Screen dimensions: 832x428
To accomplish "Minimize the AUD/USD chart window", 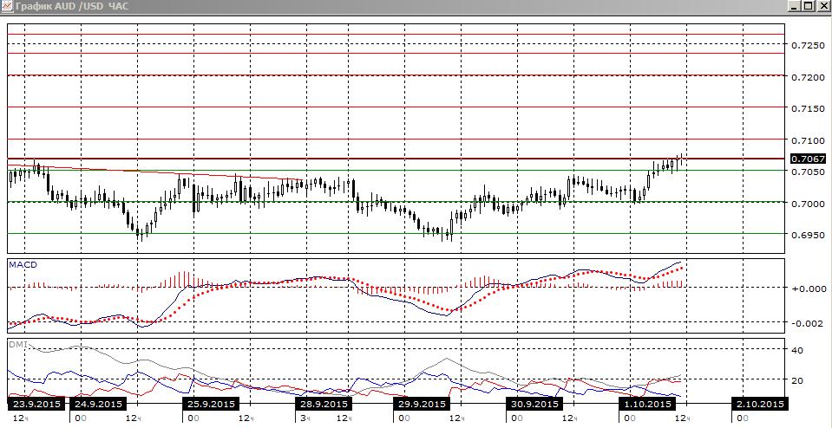I will tap(795, 6).
